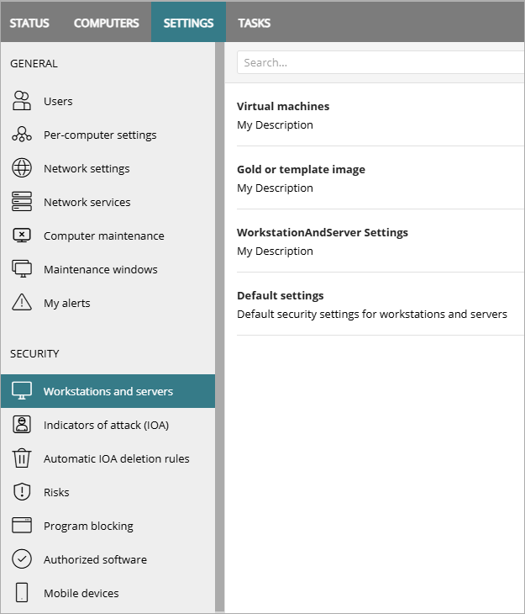The width and height of the screenshot is (525, 614).
Task: Click the Program blocking window icon
Action: 22,526
